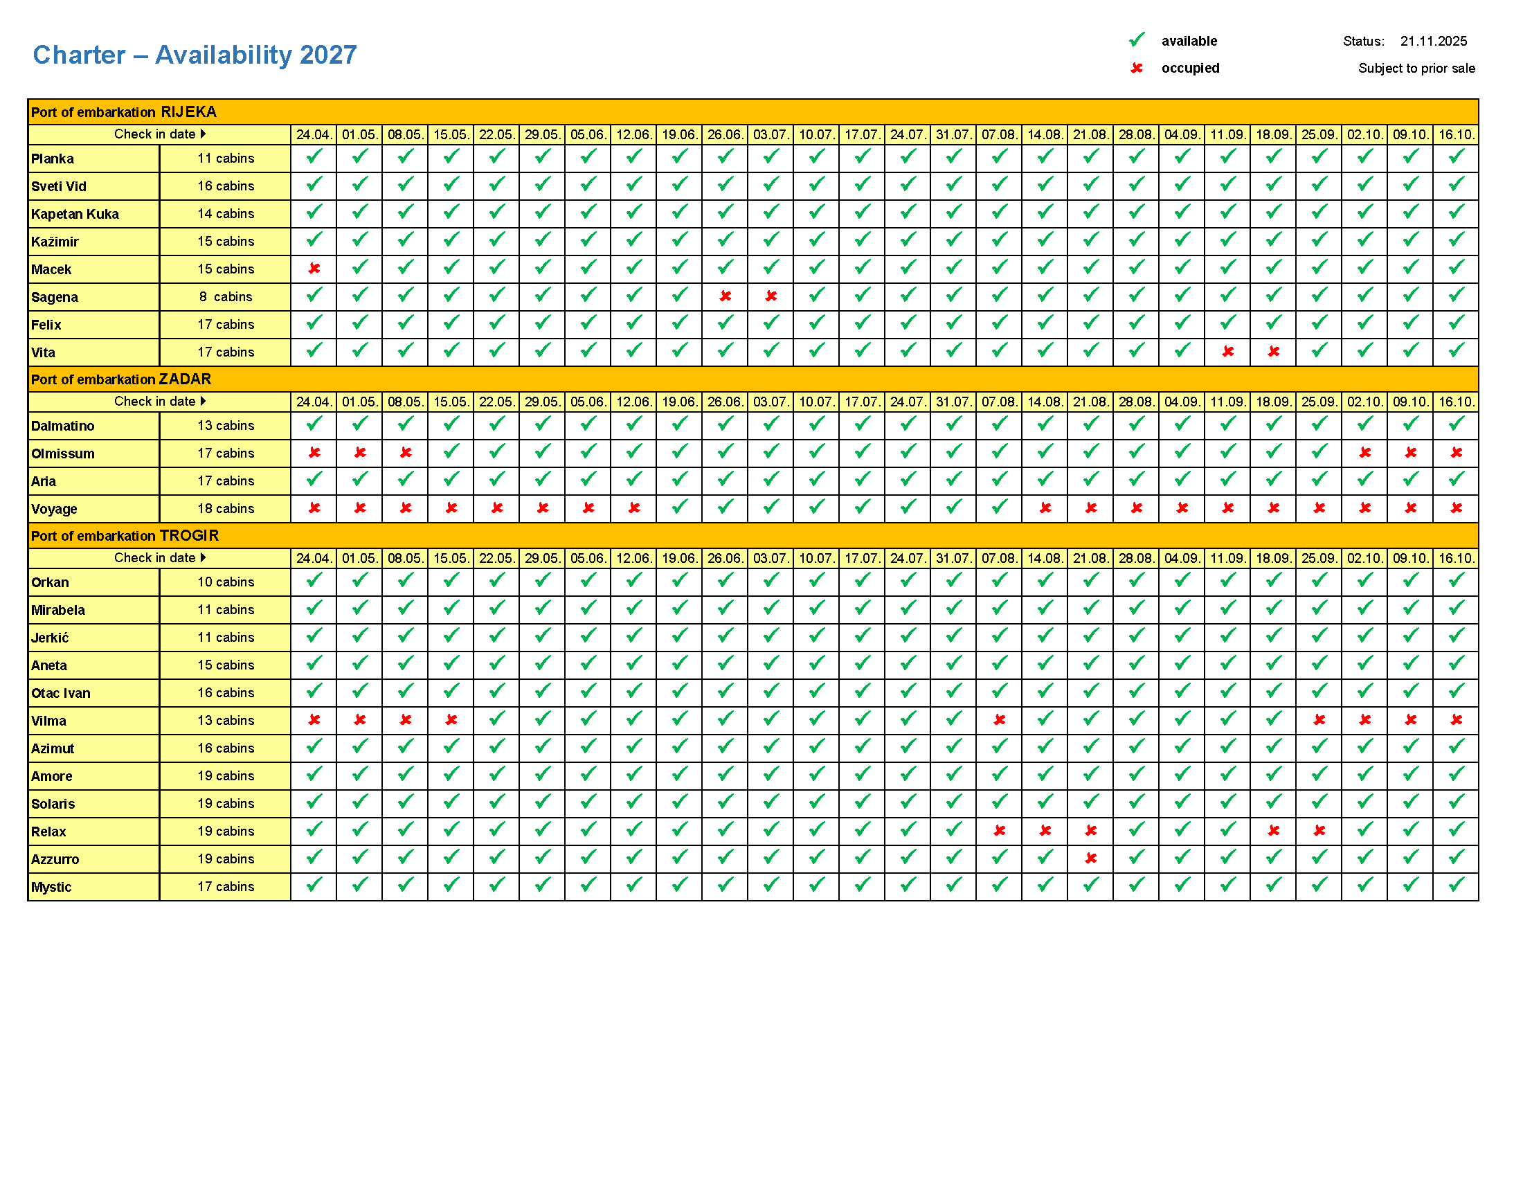
Task: Click Sagena's red cross for 26.06.
Action: click(x=725, y=296)
